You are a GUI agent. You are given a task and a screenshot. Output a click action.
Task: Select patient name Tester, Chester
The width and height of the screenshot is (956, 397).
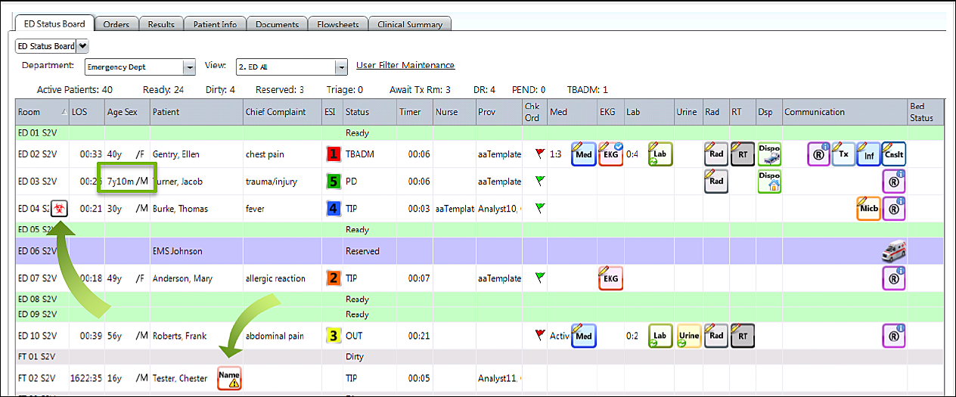tap(179, 378)
